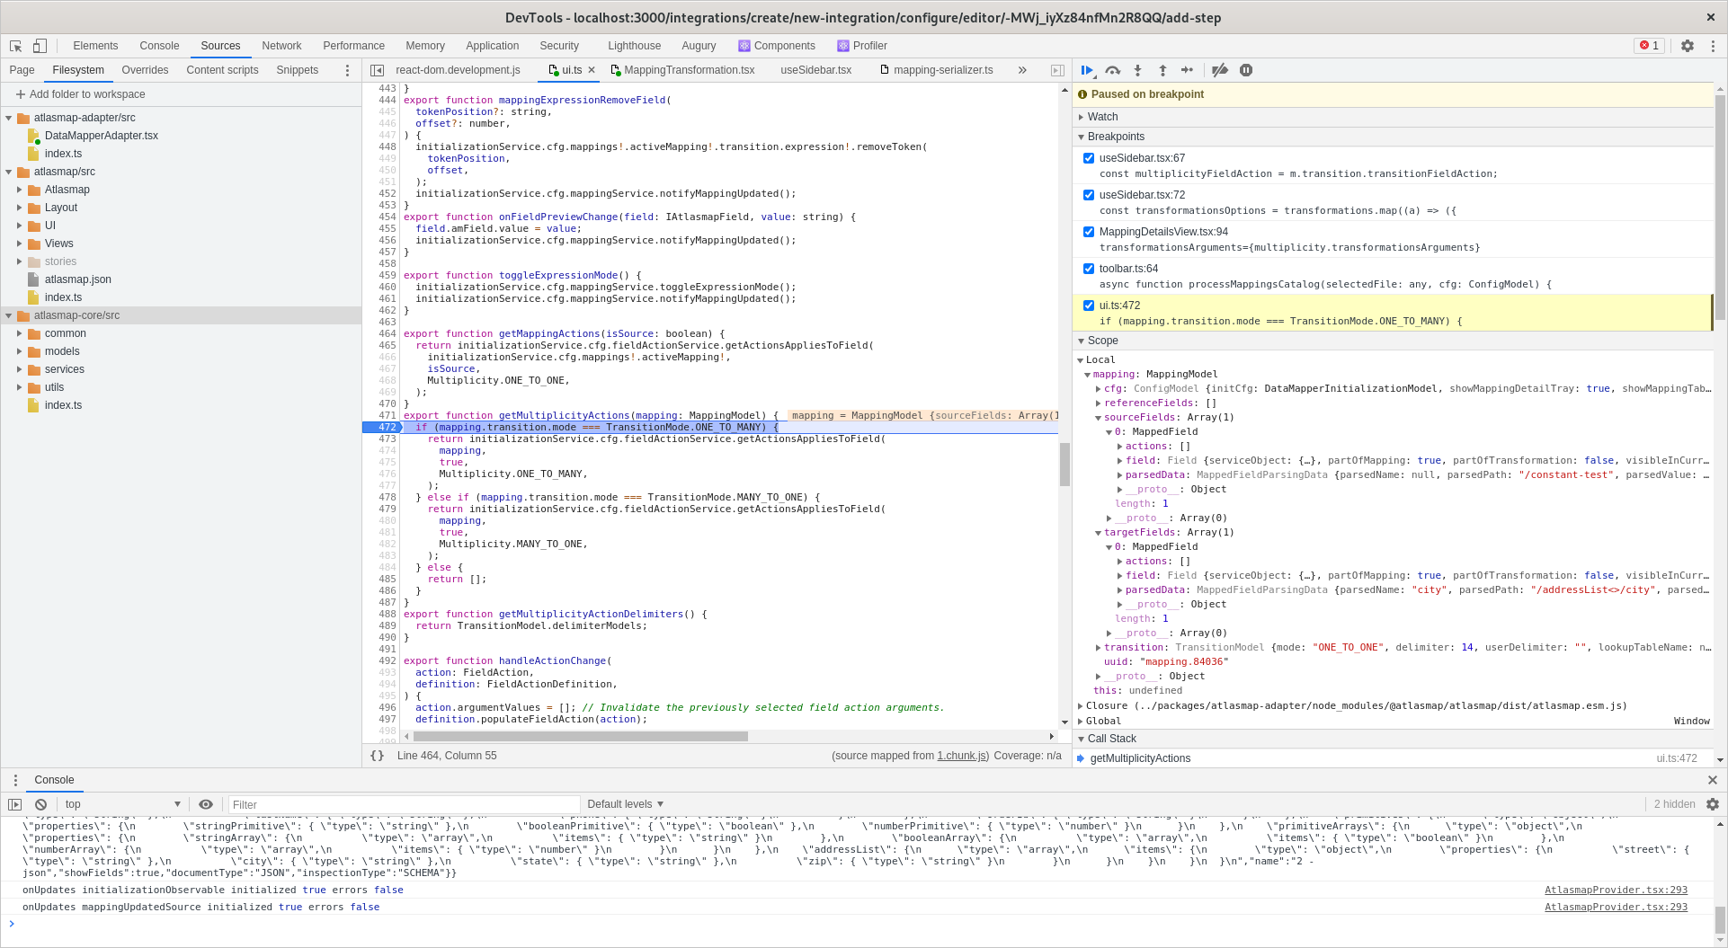
Task: Open the 1.chunk.js source link
Action: 962,756
